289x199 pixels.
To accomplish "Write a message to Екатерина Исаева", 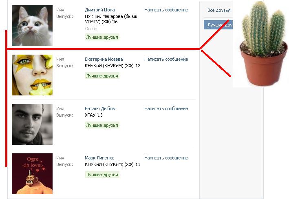I will pyautogui.click(x=166, y=59).
